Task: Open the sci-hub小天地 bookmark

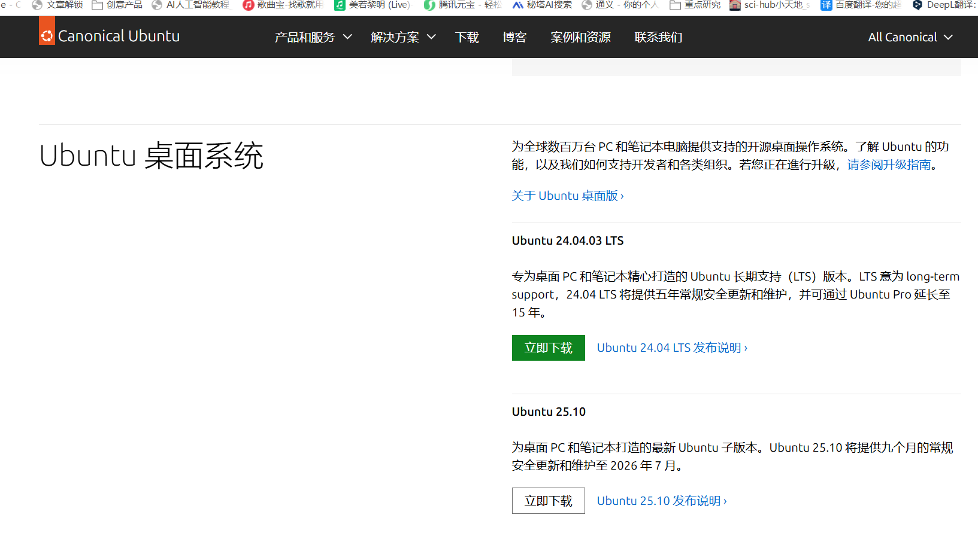Action: (x=770, y=5)
